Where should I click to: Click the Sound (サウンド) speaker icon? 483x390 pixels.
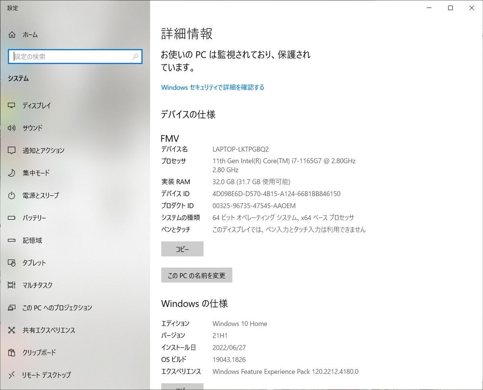pyautogui.click(x=12, y=128)
